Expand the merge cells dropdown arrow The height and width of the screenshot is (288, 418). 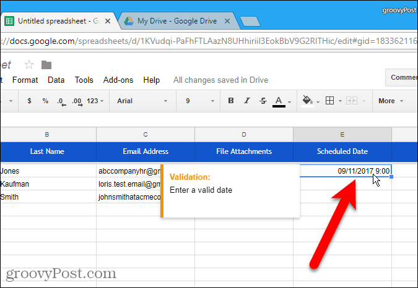click(364, 101)
